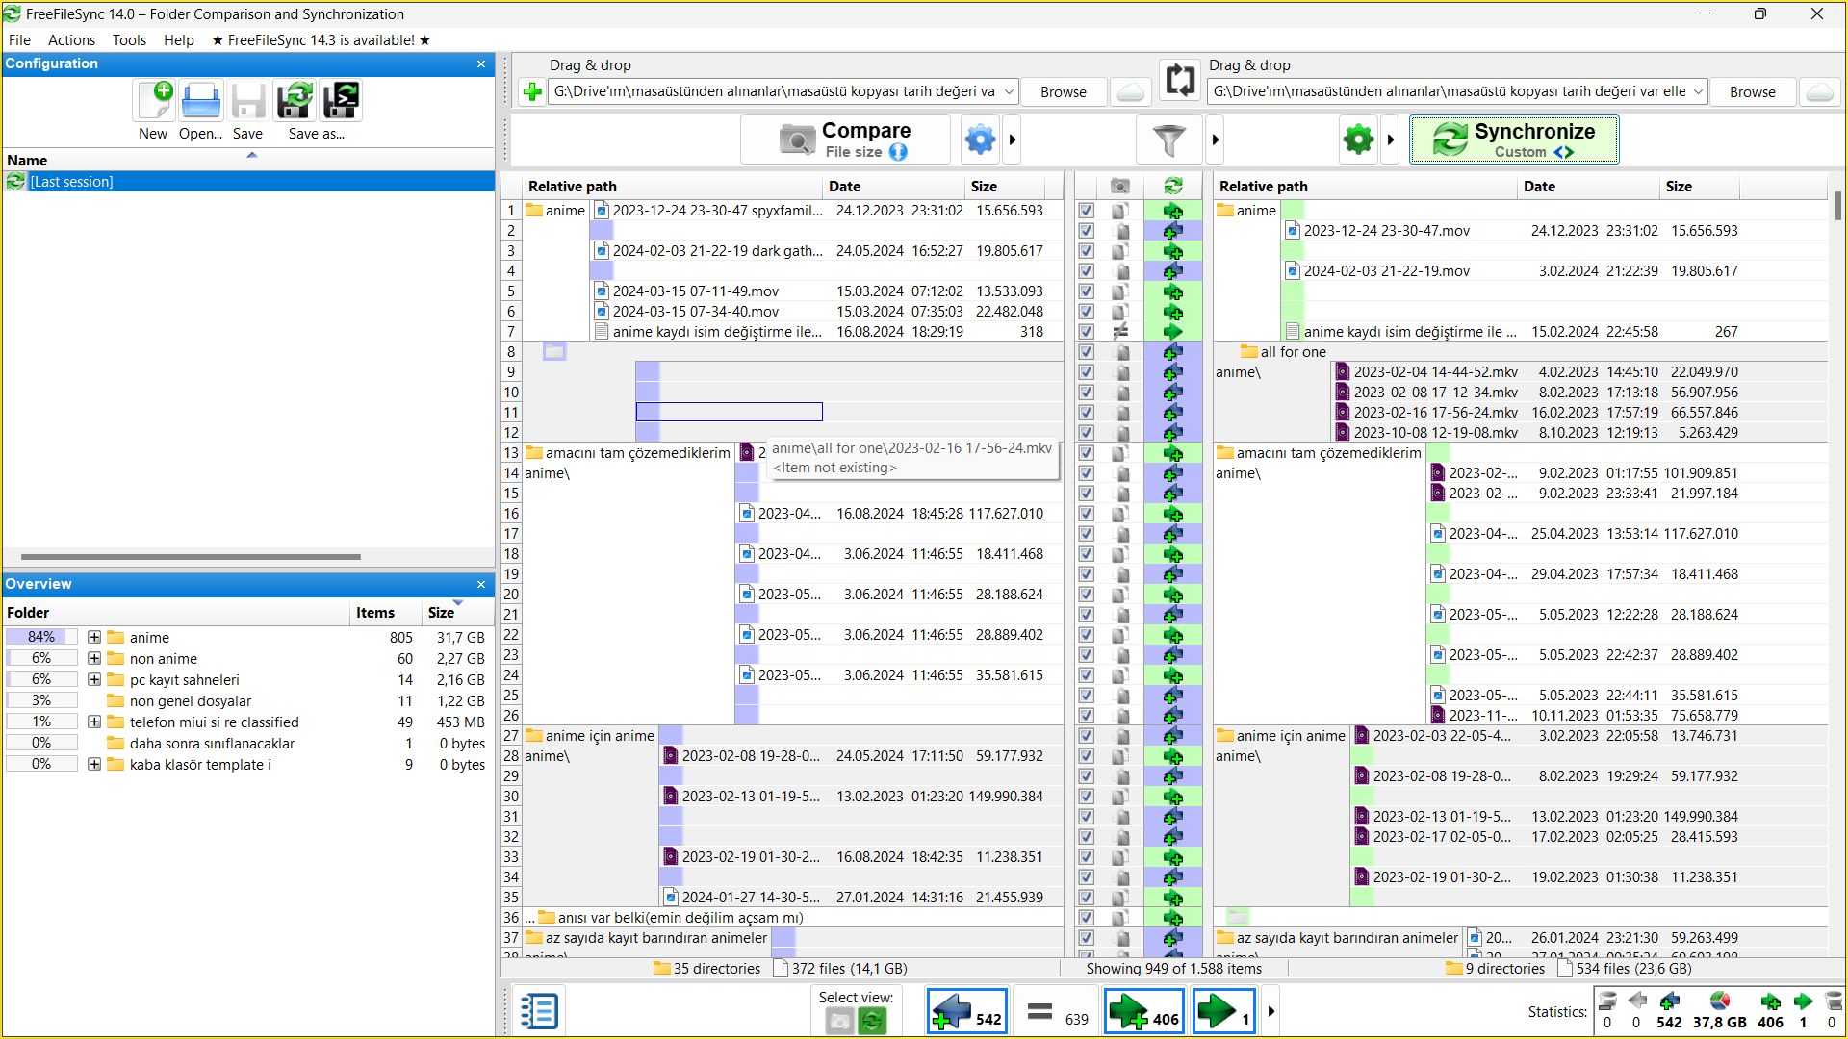
Task: Open the filter funnel icon
Action: (x=1169, y=140)
